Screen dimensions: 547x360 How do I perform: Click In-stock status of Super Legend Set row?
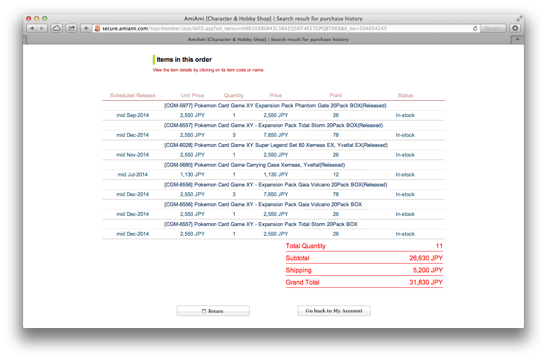pos(405,155)
